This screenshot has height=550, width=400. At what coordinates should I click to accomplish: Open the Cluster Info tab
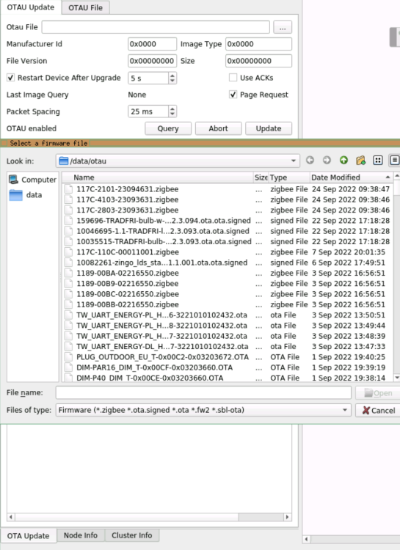(131, 535)
